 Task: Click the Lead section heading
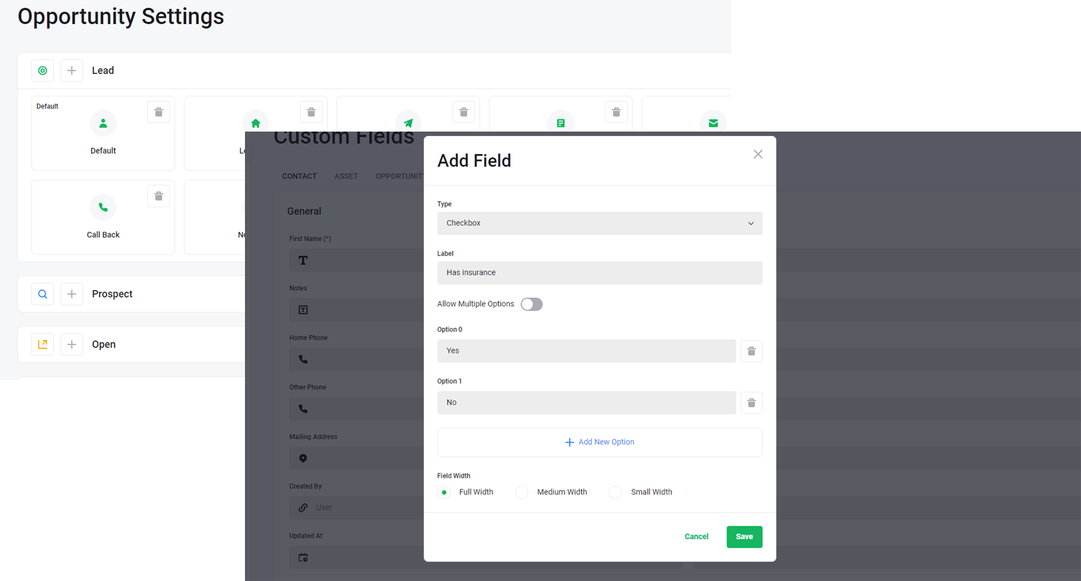pyautogui.click(x=103, y=70)
